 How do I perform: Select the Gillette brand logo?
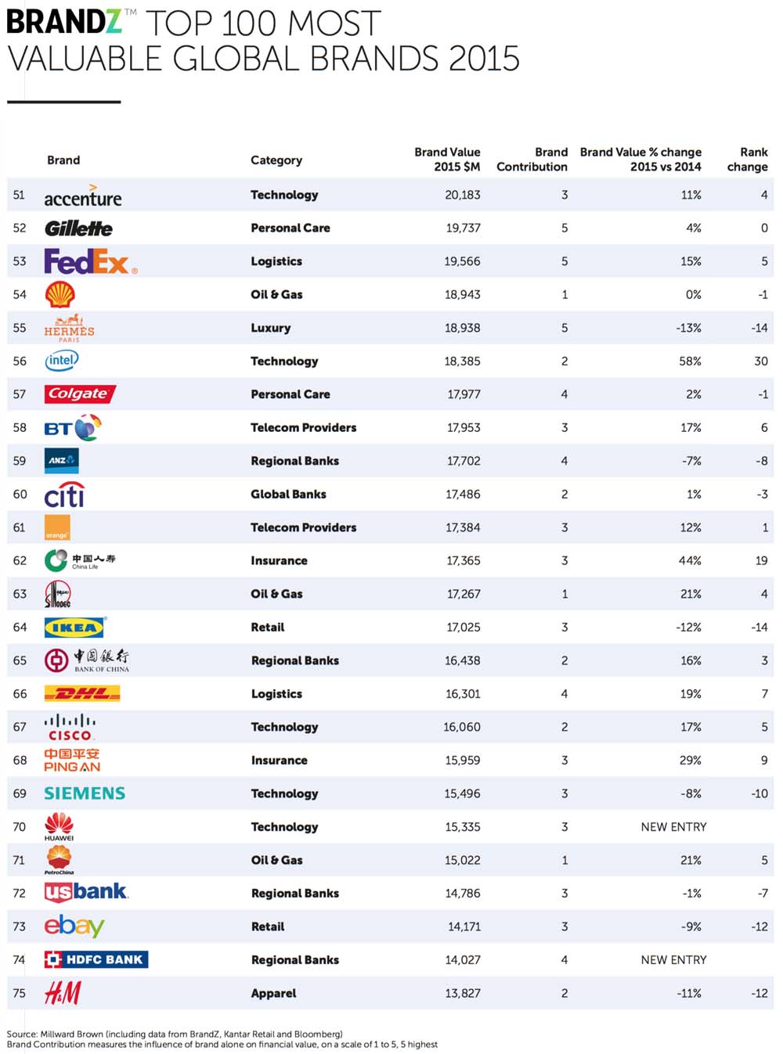coord(78,228)
